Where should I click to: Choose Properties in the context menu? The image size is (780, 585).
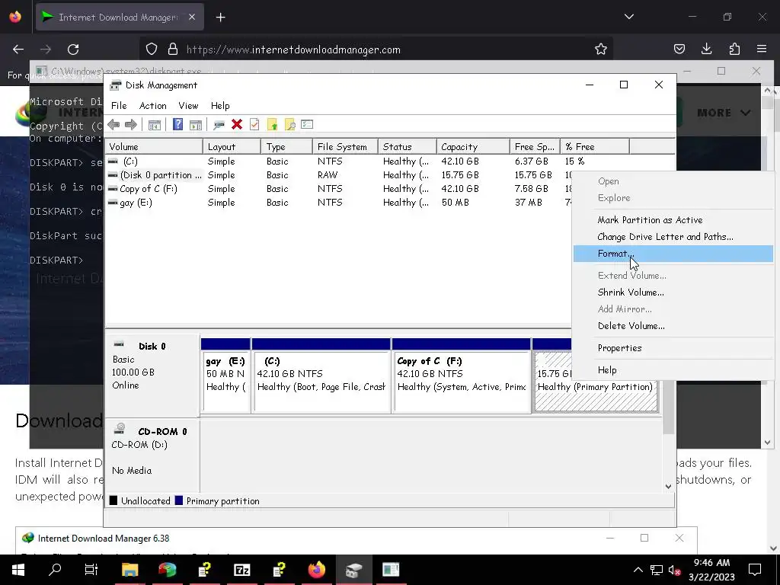click(673, 348)
